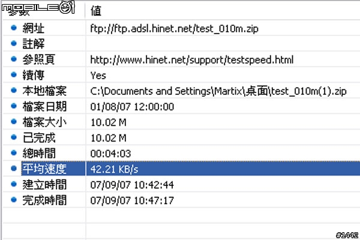360x240 pixels.
Task: Select the 總時間 00:04:03 row
Action: click(x=181, y=153)
